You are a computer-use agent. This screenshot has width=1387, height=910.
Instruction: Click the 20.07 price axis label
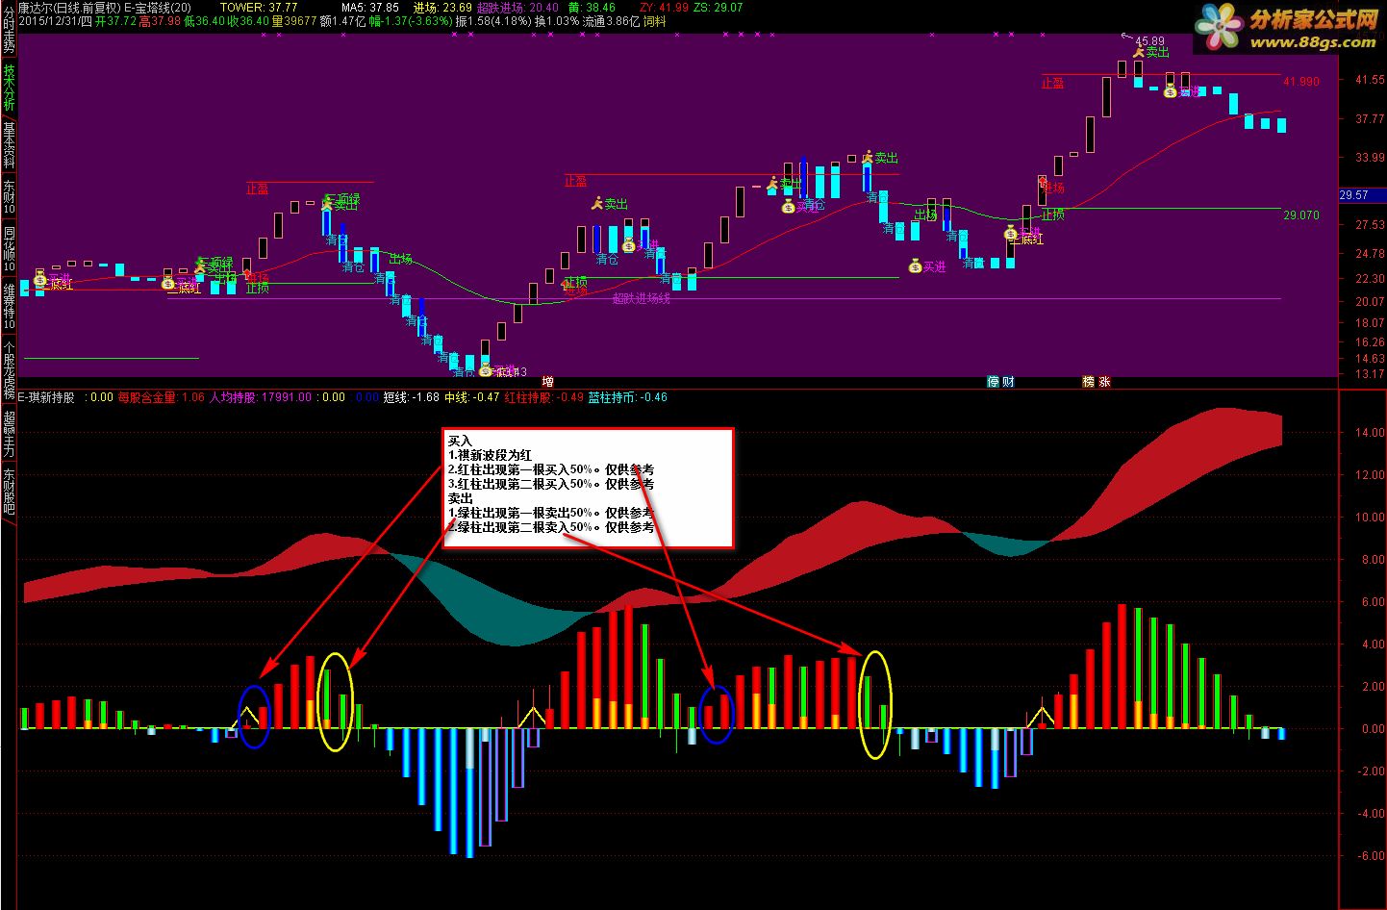[1369, 301]
